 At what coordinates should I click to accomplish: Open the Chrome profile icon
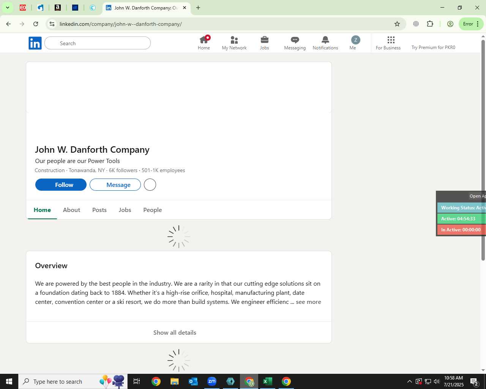coord(450,24)
